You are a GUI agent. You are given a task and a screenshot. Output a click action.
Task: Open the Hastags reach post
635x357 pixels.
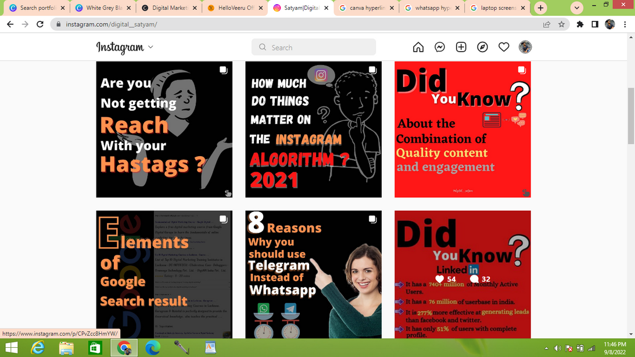pos(164,129)
